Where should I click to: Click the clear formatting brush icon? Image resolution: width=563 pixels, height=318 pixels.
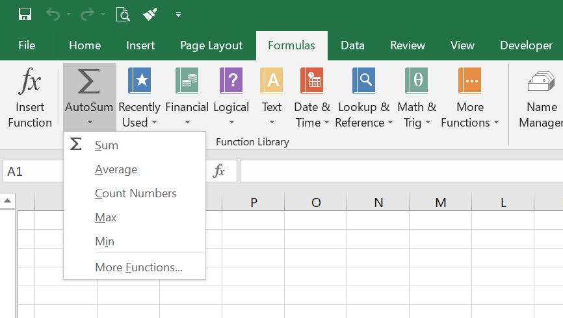coord(150,14)
